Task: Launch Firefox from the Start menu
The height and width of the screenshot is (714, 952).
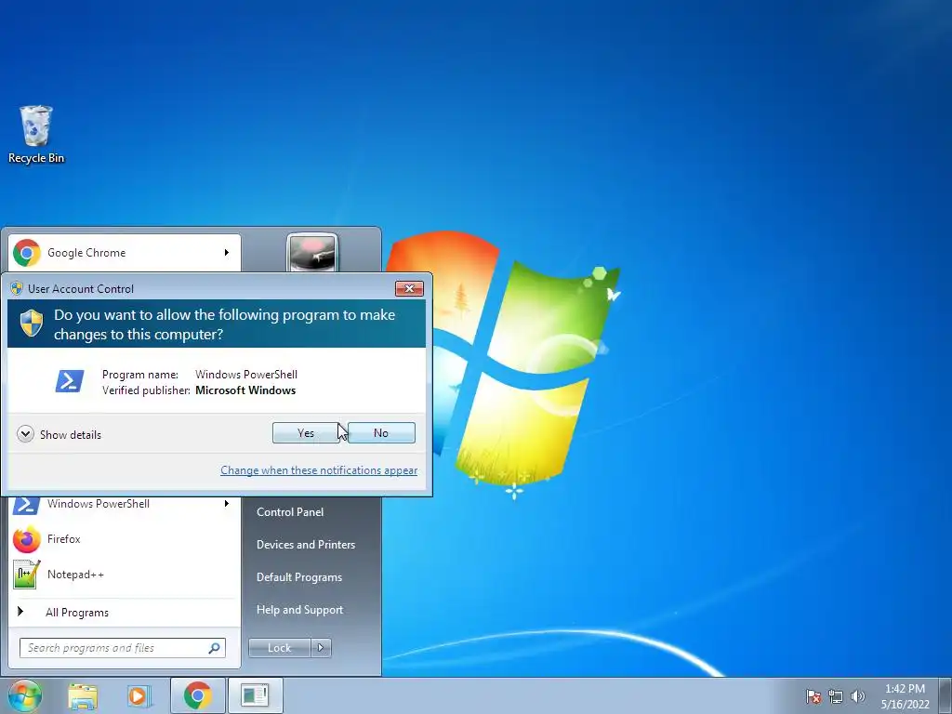Action: tap(124, 539)
